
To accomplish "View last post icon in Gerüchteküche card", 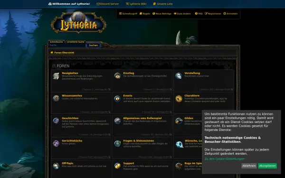I will pyautogui.click(x=109, y=157).
